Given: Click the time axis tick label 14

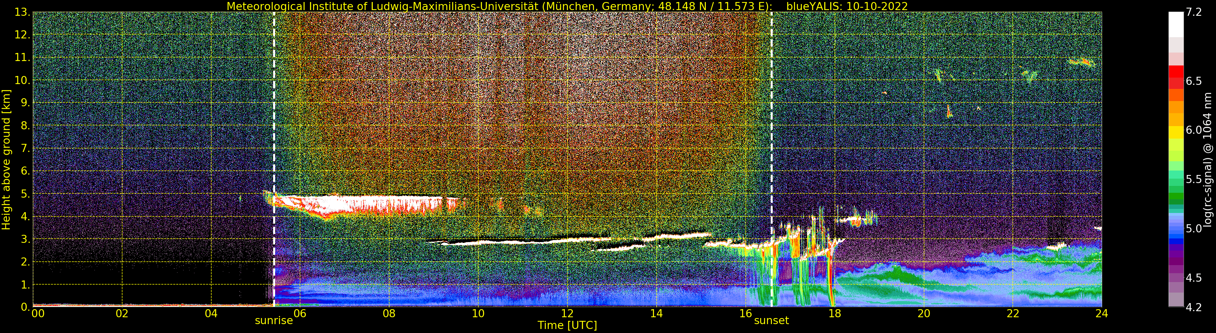Looking at the screenshot, I should click(x=656, y=314).
